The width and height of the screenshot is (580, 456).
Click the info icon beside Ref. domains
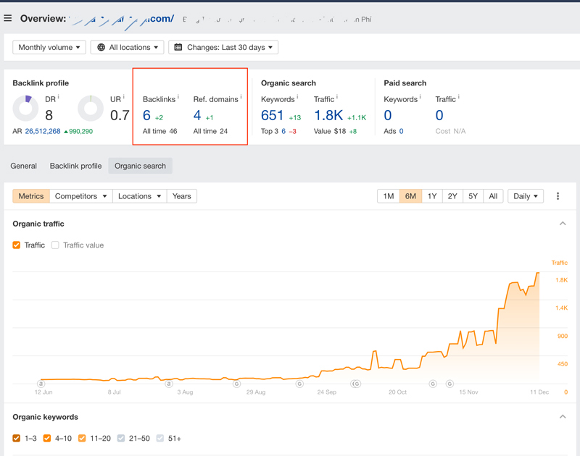coord(241,97)
